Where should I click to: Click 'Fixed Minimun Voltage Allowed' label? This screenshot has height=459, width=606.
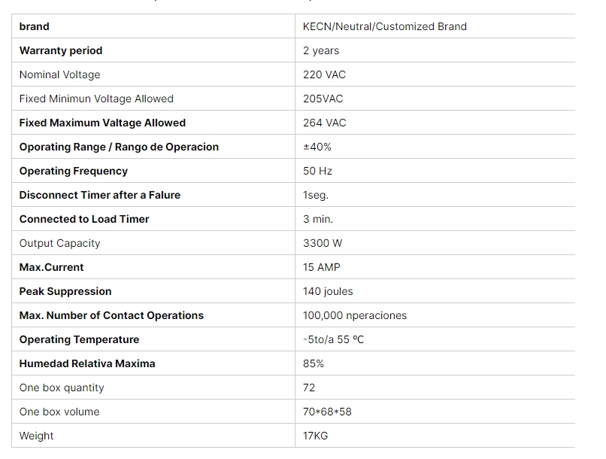coord(96,99)
